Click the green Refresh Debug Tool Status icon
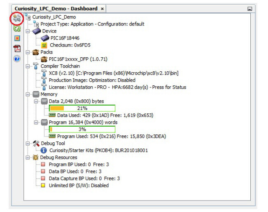This screenshot has width=268, height=212. point(17,28)
